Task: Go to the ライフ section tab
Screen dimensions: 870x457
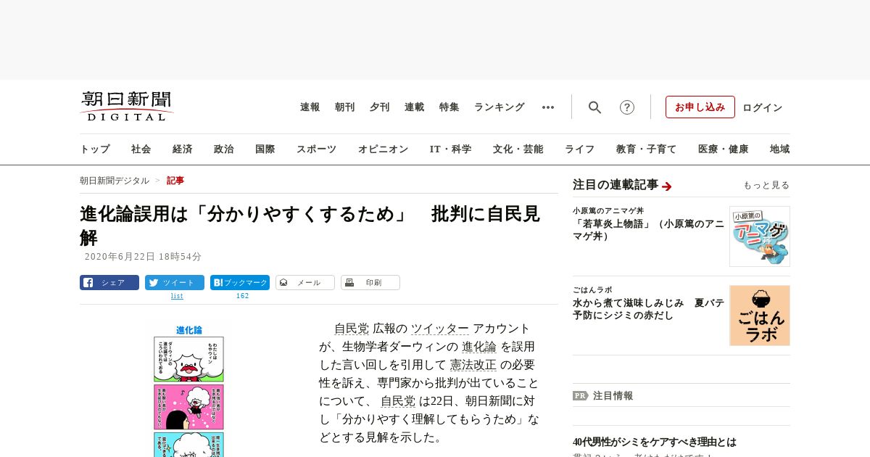Action: pyautogui.click(x=580, y=149)
